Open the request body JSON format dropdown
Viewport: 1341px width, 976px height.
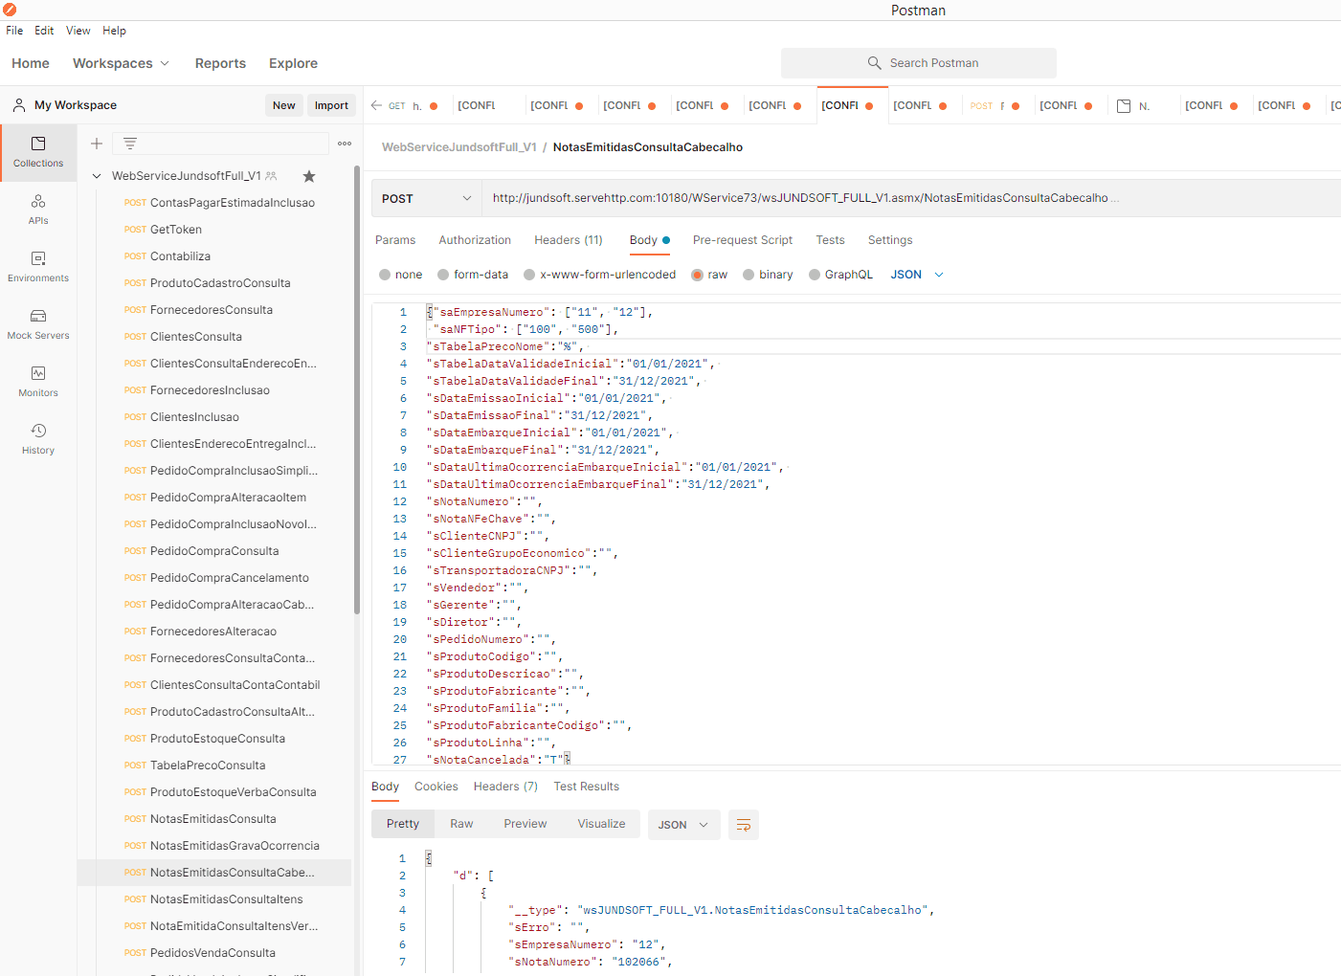pos(917,275)
